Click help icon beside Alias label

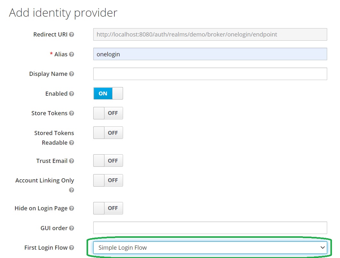[71, 54]
